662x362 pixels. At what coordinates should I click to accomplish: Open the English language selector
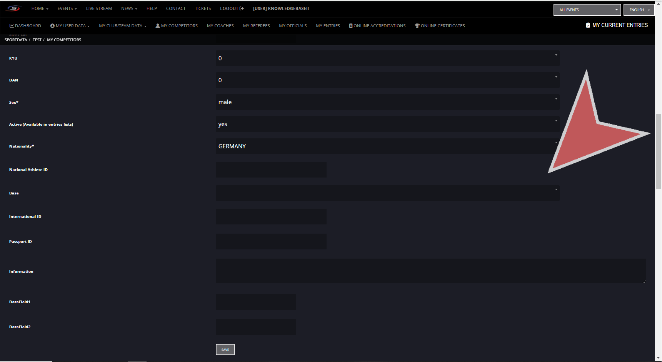tap(639, 10)
